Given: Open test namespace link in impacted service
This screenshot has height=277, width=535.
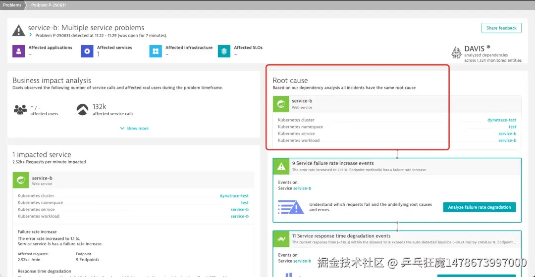Looking at the screenshot, I should click(245, 202).
